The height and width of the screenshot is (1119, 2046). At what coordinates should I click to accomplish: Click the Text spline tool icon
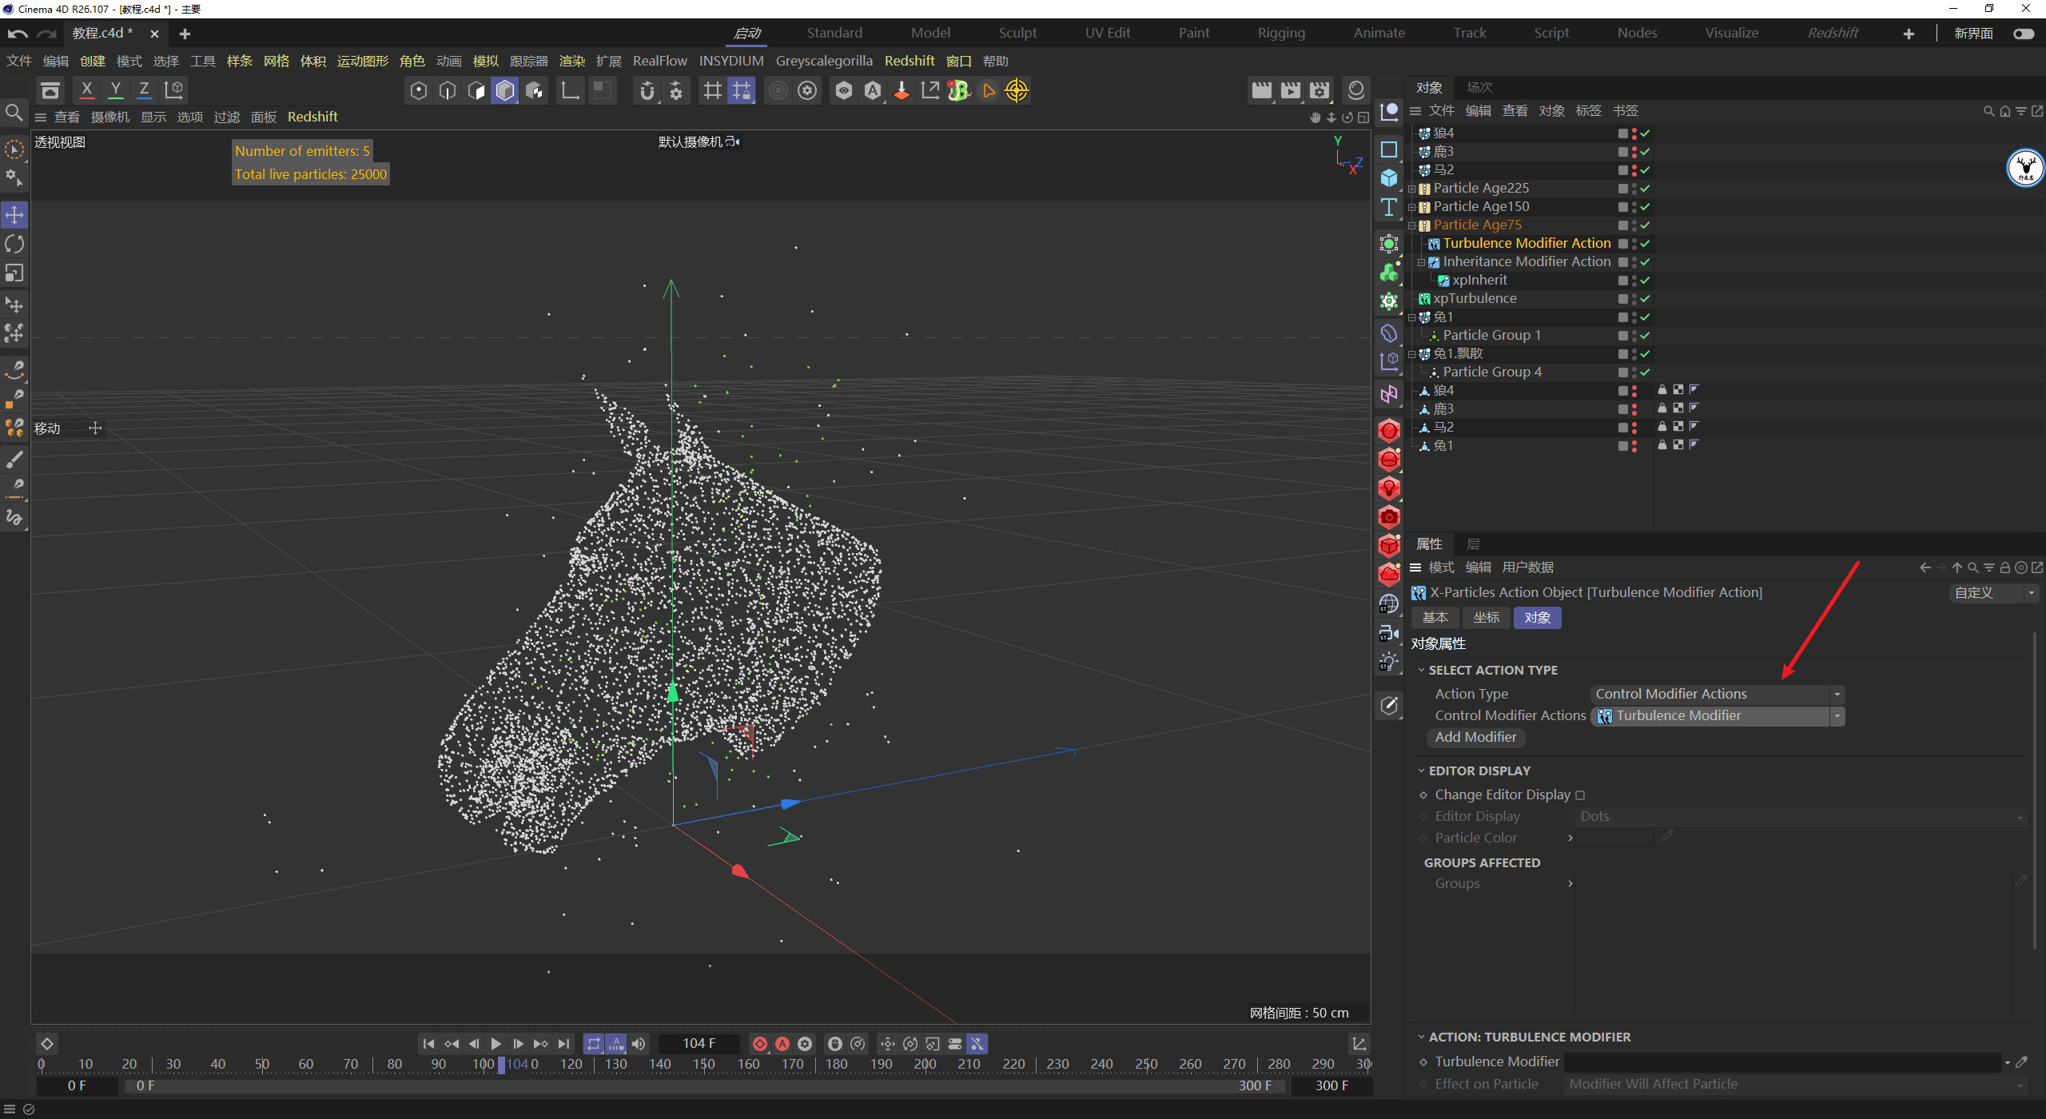click(1389, 207)
